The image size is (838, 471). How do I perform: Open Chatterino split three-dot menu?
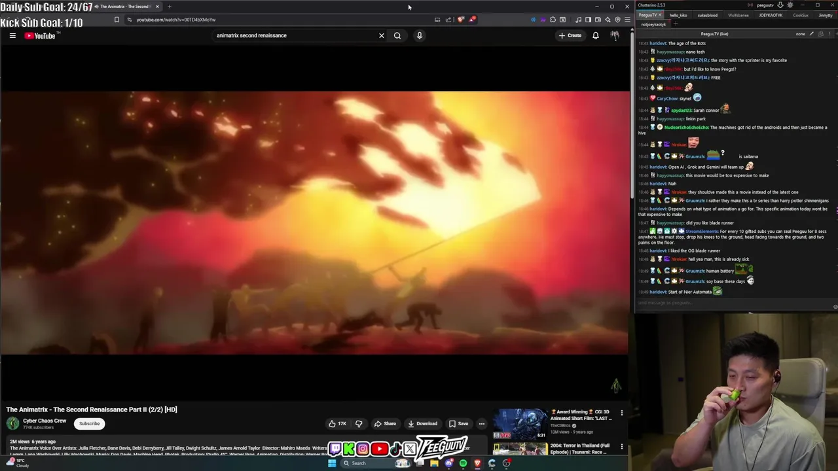(x=830, y=34)
